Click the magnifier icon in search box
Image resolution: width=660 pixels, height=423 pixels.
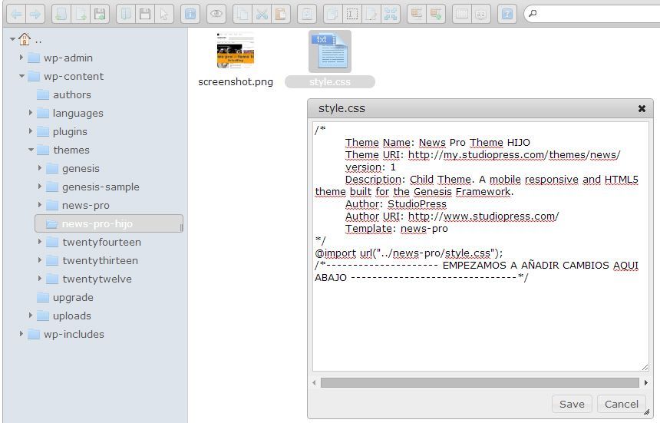click(x=533, y=14)
